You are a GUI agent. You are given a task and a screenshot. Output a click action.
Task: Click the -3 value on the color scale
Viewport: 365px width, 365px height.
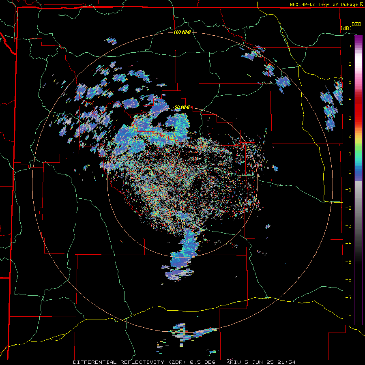348,225
